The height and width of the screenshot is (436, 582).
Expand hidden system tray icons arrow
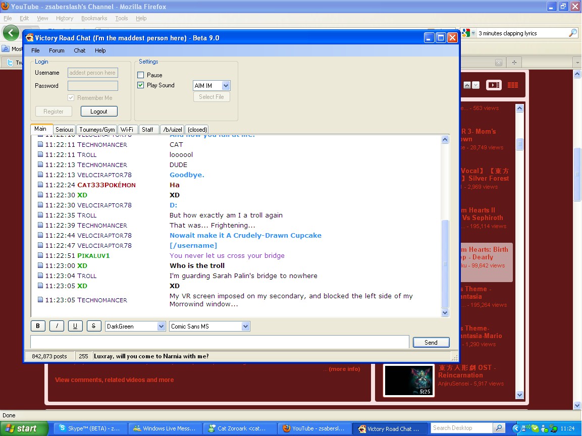(x=516, y=428)
